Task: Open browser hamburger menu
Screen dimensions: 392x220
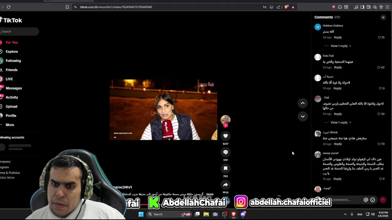Action: click(x=388, y=7)
